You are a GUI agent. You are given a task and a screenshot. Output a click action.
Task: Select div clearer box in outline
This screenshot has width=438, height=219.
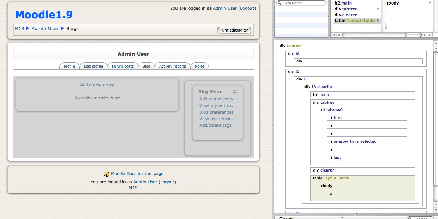[x=363, y=170]
